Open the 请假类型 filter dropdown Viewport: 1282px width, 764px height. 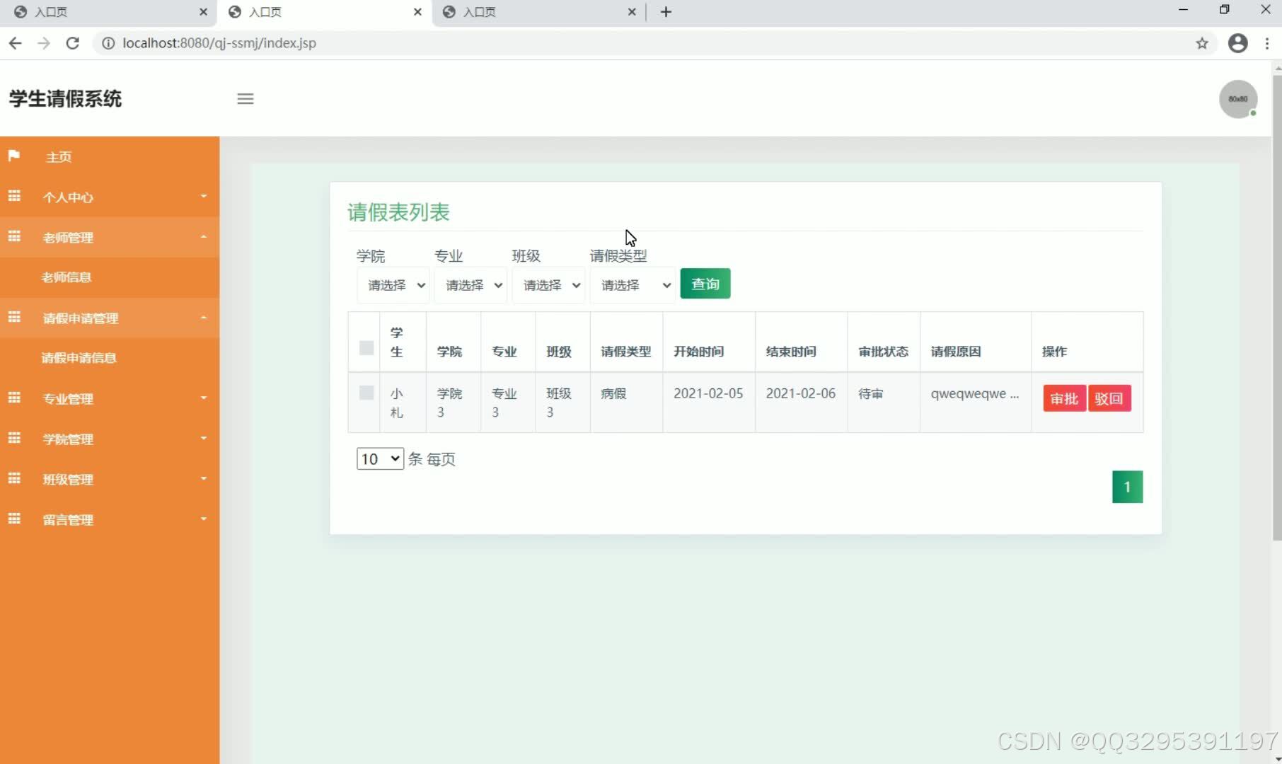click(x=633, y=285)
